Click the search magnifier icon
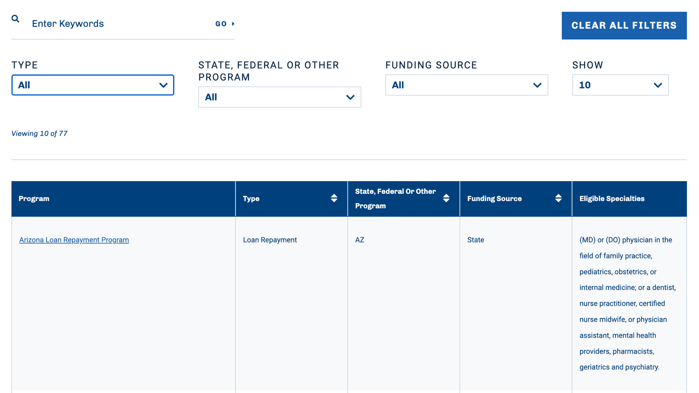The height and width of the screenshot is (393, 699). point(15,19)
